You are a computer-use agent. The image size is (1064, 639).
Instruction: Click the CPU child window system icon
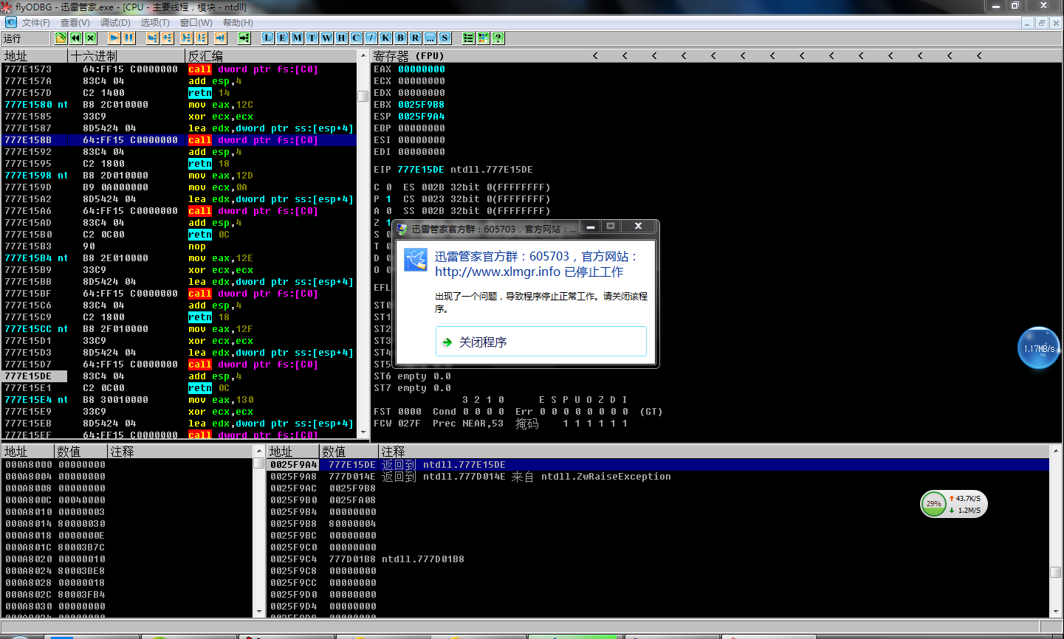[10, 22]
